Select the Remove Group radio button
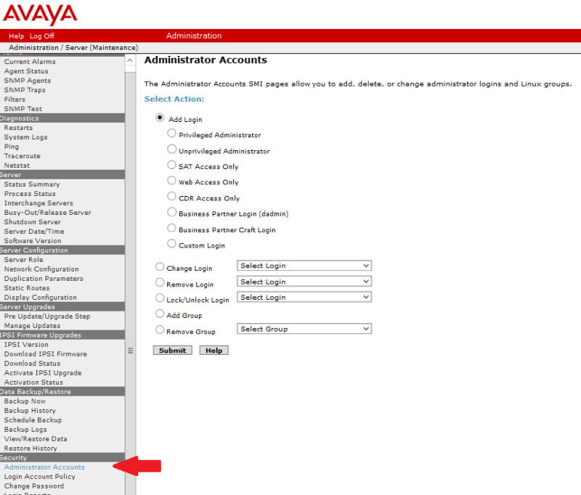This screenshot has width=581, height=495. pyautogui.click(x=160, y=330)
